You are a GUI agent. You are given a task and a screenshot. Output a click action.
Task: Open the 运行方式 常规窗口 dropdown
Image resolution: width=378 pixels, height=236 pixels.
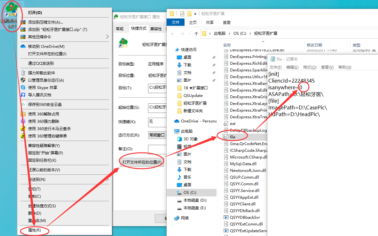(x=157, y=135)
